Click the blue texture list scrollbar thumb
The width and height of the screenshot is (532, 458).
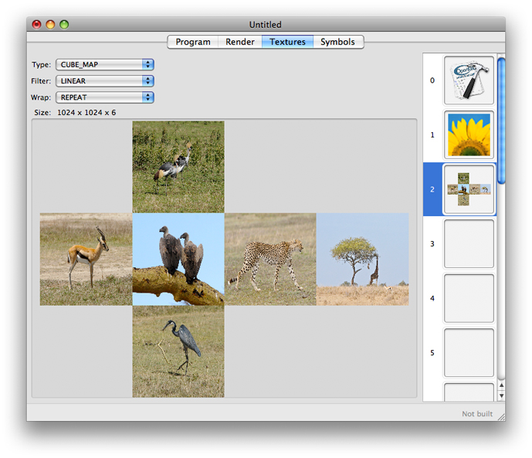pos(501,120)
